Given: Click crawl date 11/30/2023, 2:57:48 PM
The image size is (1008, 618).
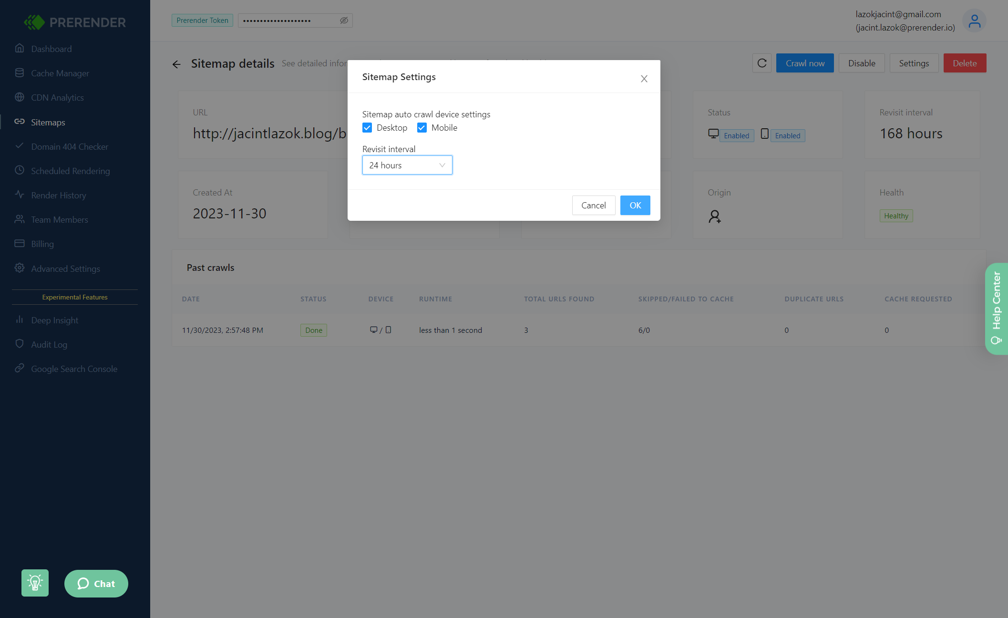Looking at the screenshot, I should (x=222, y=330).
